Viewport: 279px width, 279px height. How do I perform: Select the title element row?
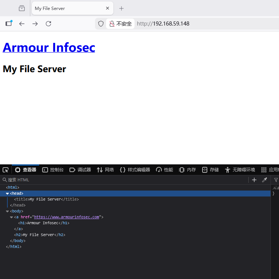tap(135, 199)
